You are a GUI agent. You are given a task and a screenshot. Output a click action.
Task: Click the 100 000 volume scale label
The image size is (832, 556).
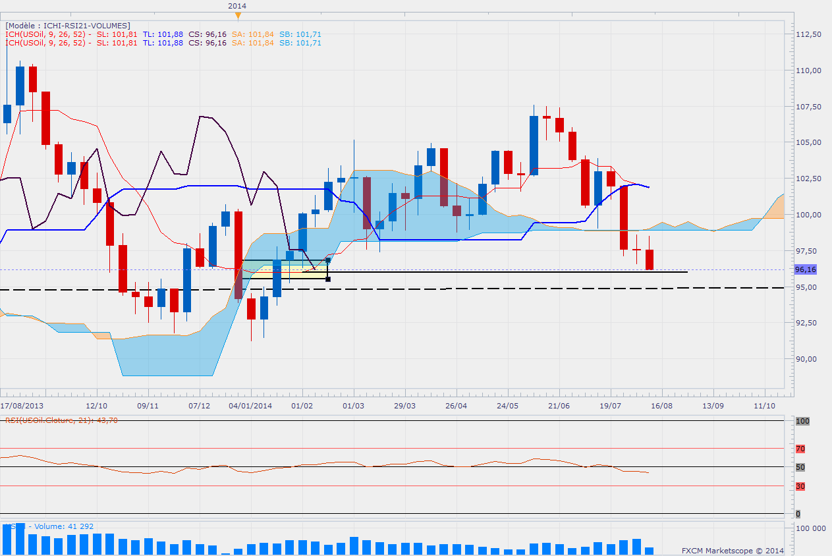point(811,529)
